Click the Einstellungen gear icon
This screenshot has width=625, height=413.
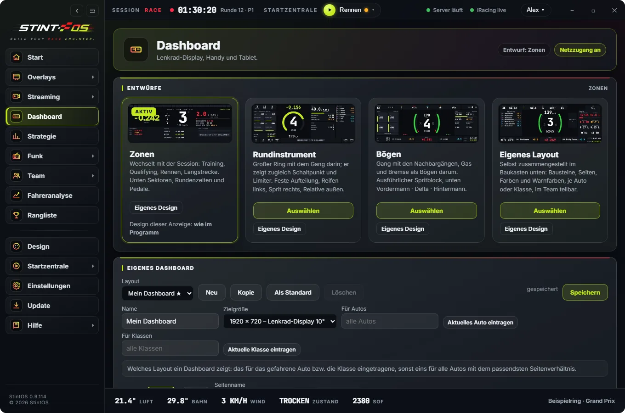[x=17, y=286]
